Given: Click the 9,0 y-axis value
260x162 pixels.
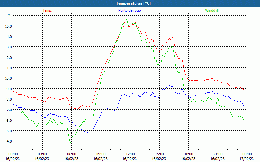Looking at the screenshot, I should 9,89.
